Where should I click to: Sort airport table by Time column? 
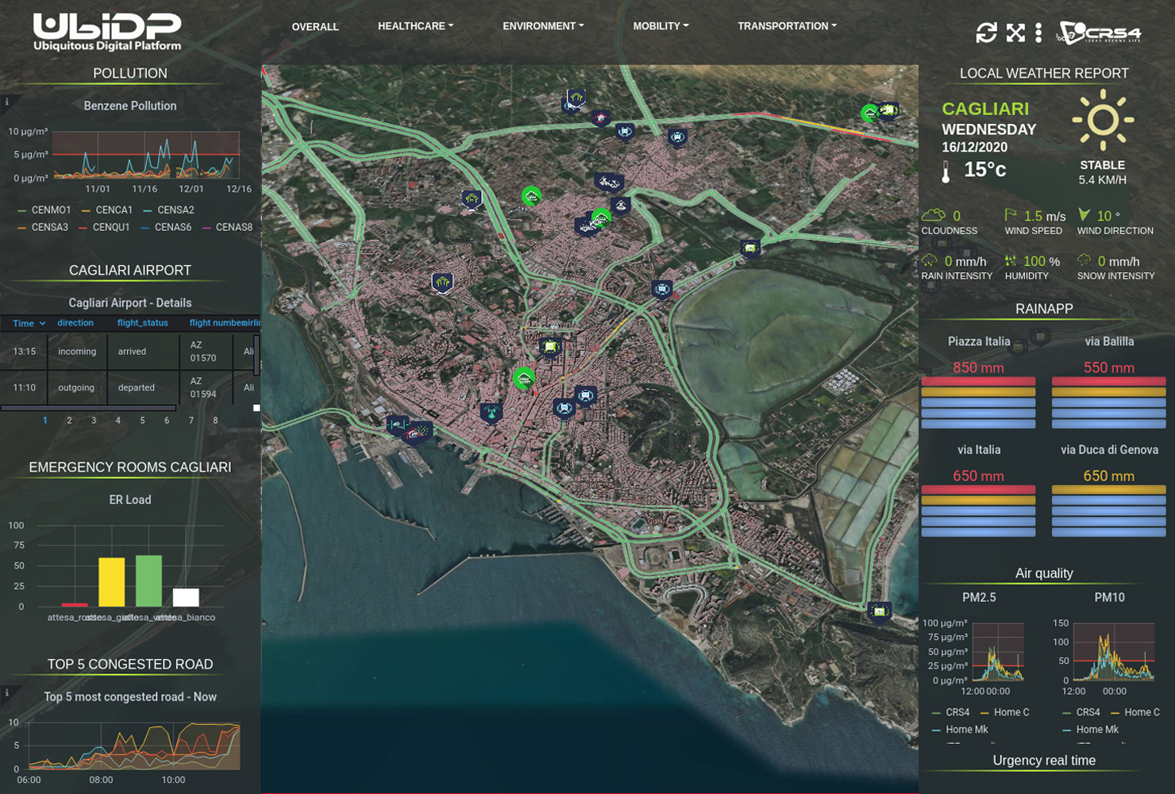(24, 323)
